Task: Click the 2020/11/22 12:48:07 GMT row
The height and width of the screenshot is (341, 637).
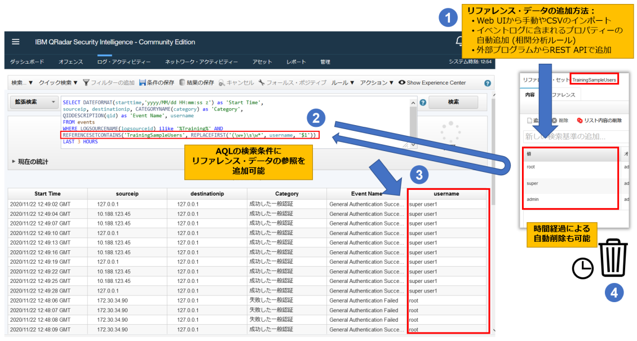Action: [x=247, y=311]
